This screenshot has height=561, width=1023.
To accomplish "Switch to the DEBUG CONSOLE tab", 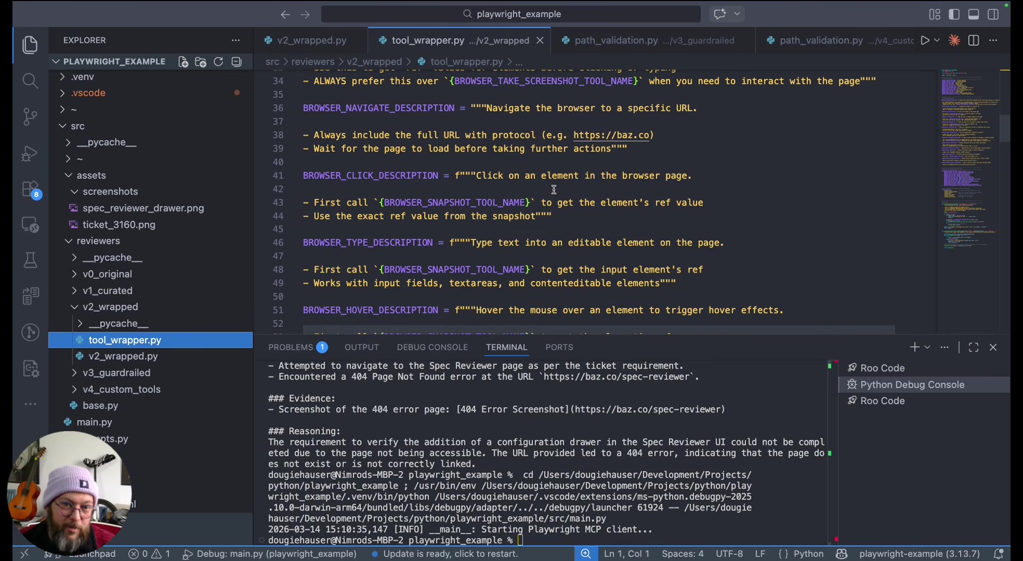I will tap(432, 347).
